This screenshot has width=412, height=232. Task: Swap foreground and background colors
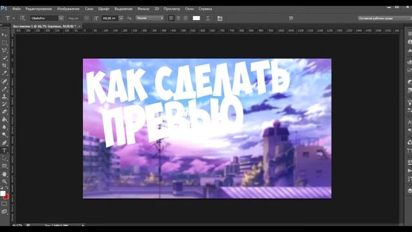(x=6, y=188)
